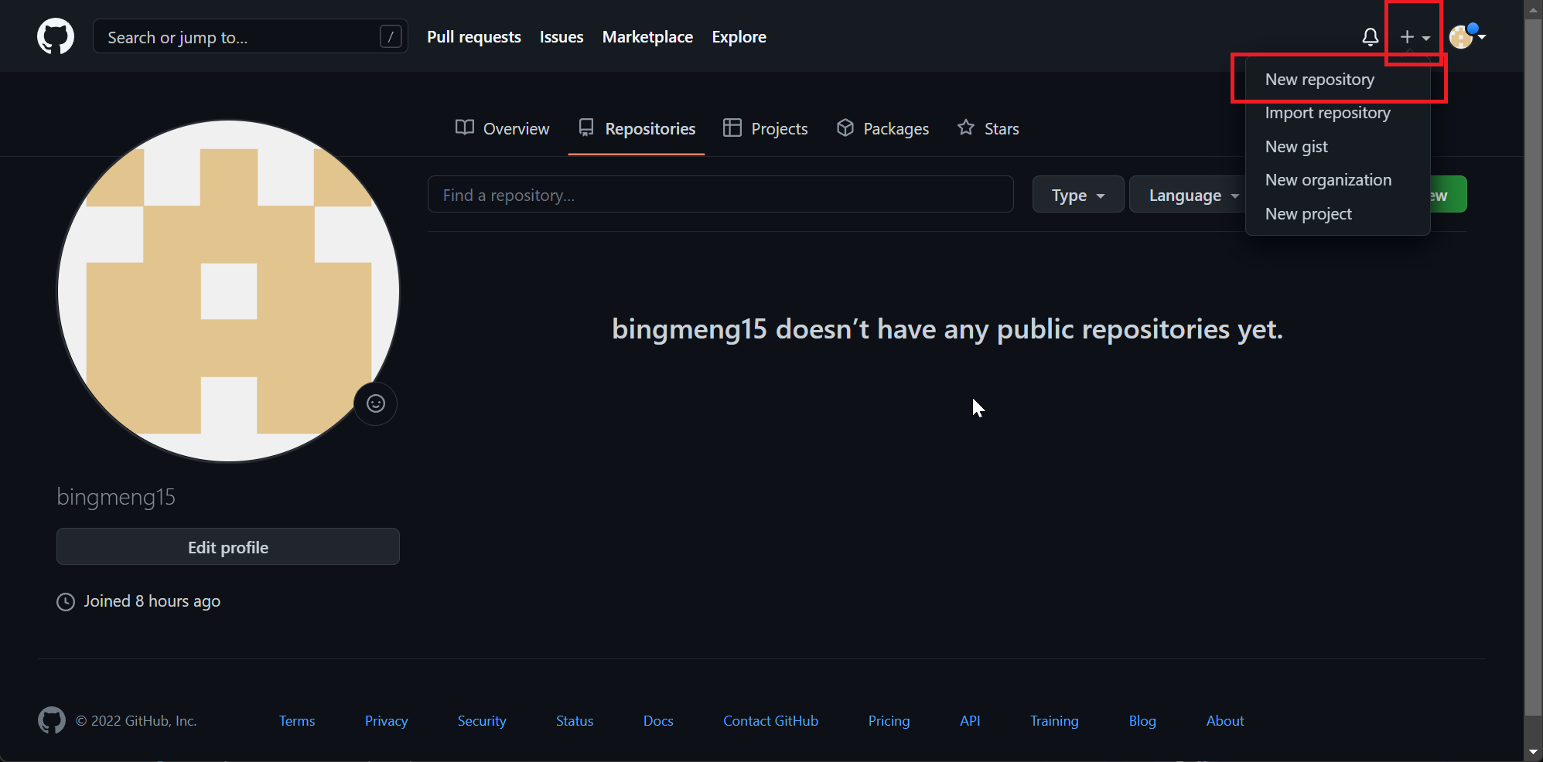Screen dimensions: 1543x762
Task: Choose New organization
Action: coord(1338,180)
